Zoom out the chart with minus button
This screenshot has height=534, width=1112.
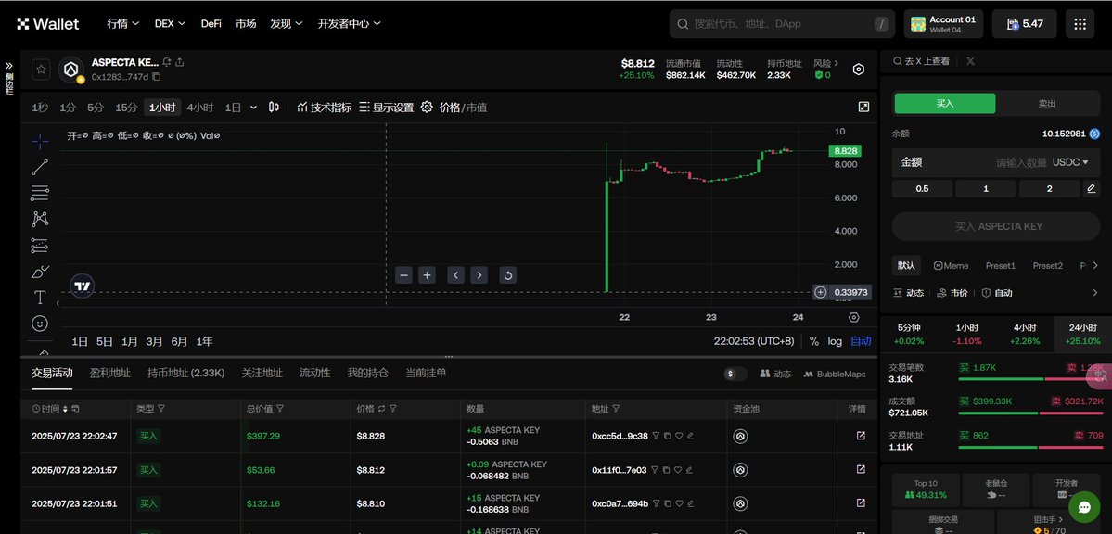coord(404,275)
